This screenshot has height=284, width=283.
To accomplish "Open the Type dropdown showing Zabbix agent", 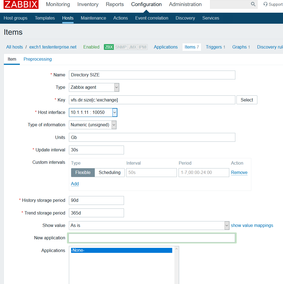I will coord(94,87).
